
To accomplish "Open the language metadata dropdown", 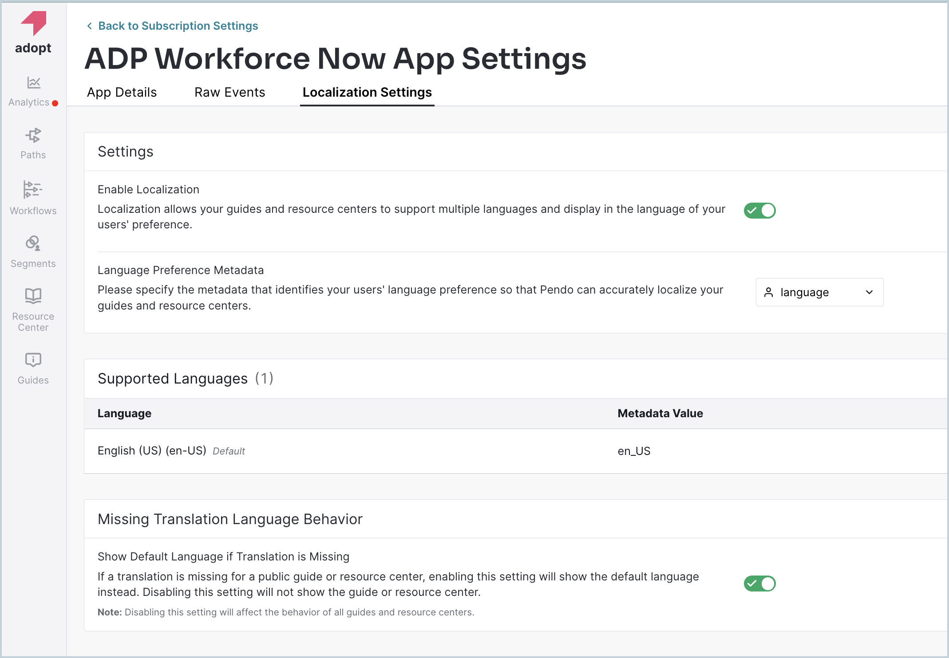I will click(819, 292).
